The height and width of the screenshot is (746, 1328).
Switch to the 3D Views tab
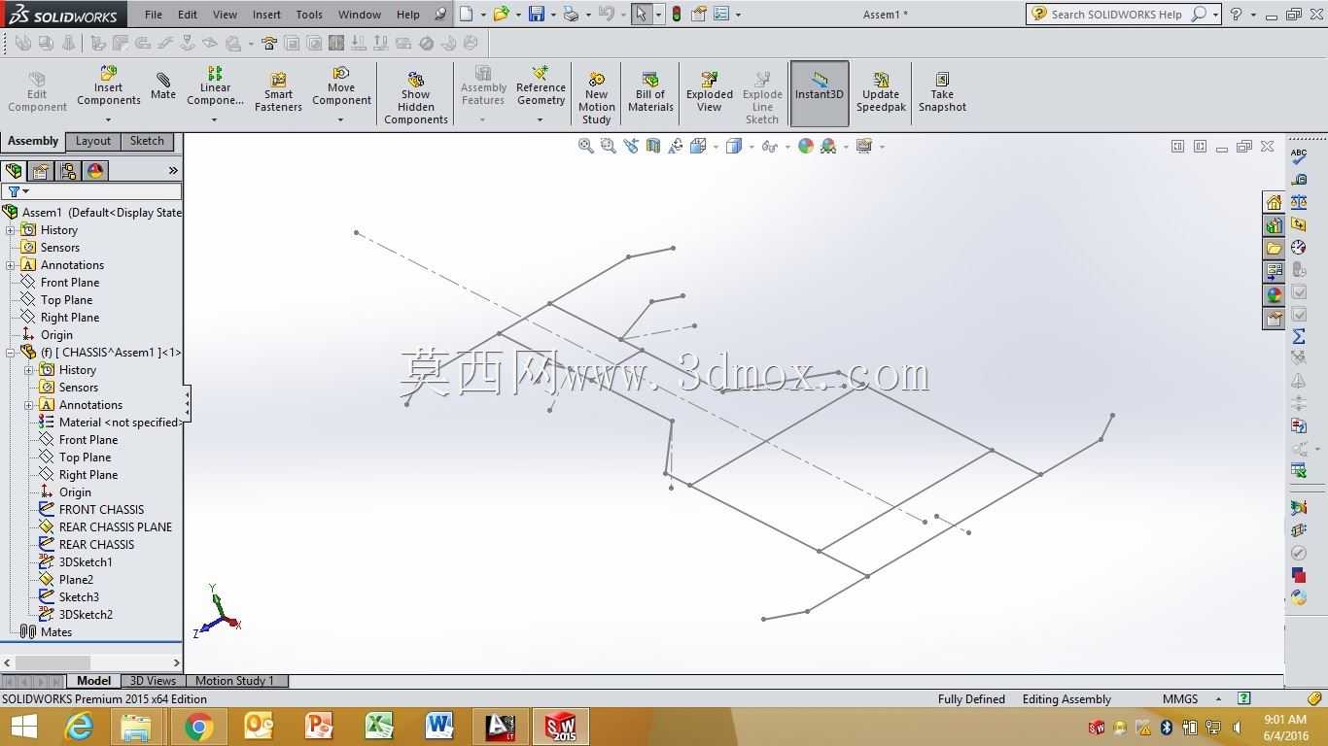[x=153, y=681]
